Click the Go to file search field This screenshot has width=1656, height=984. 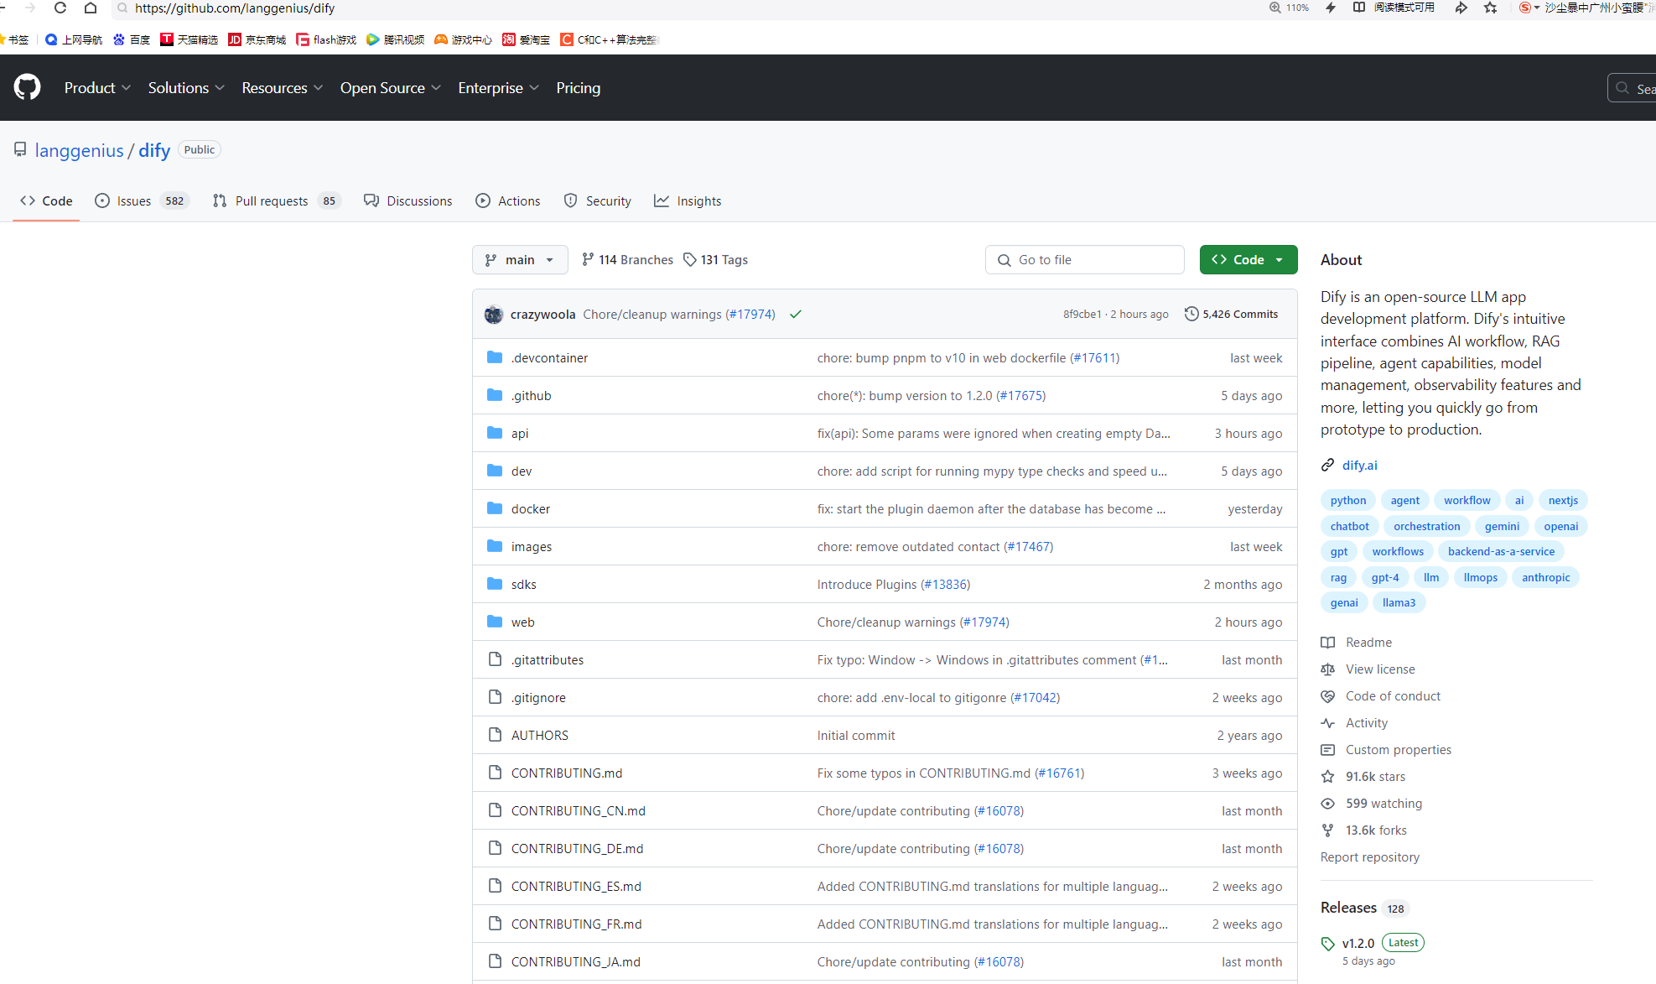pyautogui.click(x=1084, y=260)
